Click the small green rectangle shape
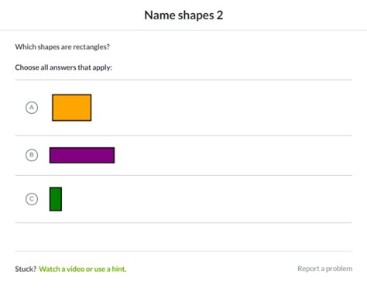 pyautogui.click(x=56, y=199)
